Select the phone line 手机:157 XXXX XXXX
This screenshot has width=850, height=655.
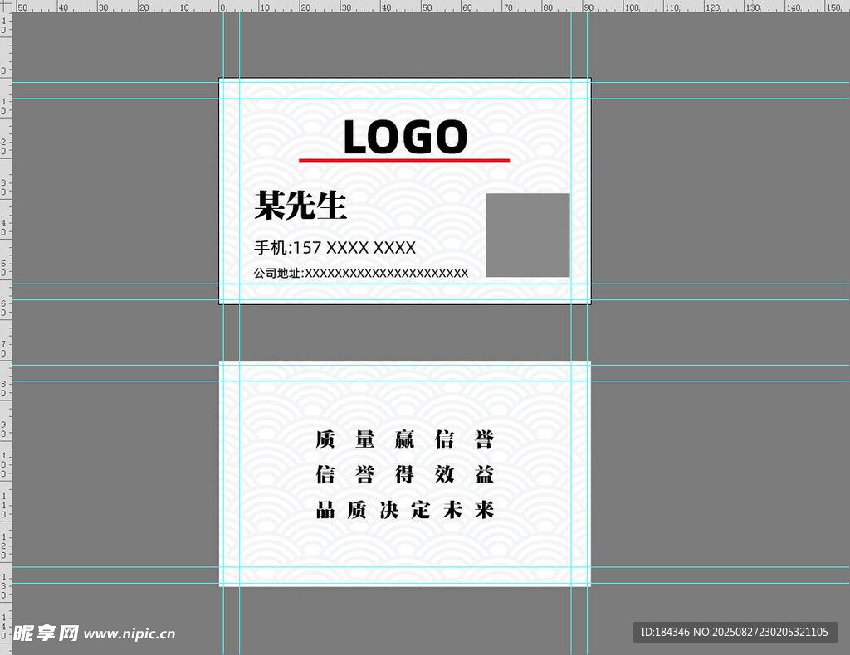(335, 248)
